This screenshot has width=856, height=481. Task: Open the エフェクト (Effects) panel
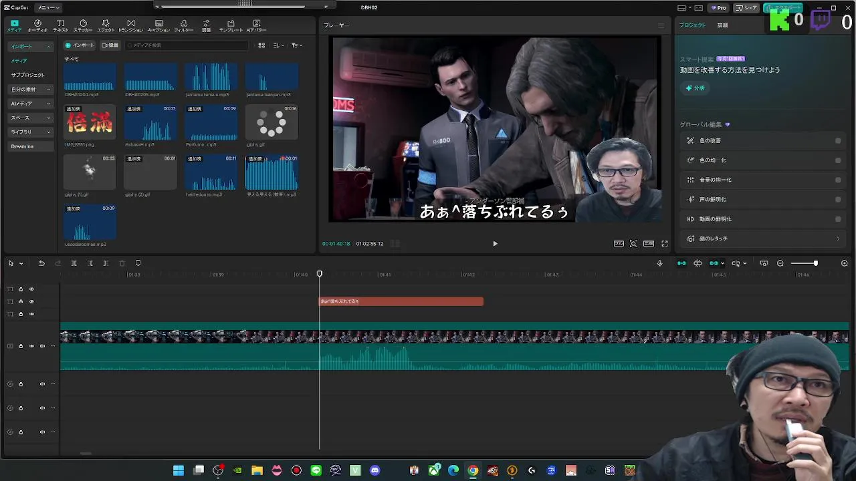[106, 25]
